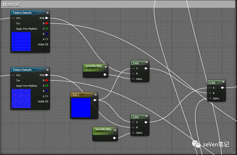Click RGB output pin of bottom Texture Sample
This screenshot has height=155, width=237.
47,75
